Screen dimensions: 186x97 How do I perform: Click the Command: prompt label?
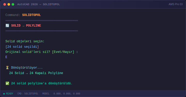(x=13, y=15)
